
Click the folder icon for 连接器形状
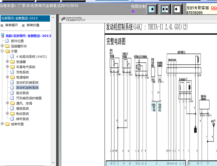pyautogui.click(x=7, y=46)
